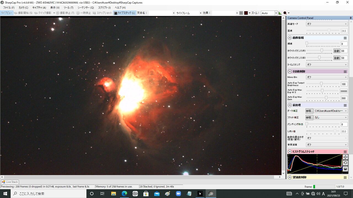Open the 表示 (V) menu

pyautogui.click(x=55, y=8)
